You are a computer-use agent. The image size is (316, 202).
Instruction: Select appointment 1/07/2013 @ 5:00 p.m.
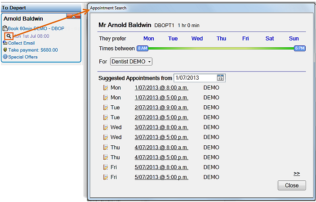point(161,98)
